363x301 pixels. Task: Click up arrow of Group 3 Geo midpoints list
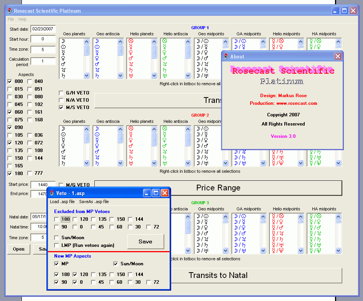pos(226,217)
